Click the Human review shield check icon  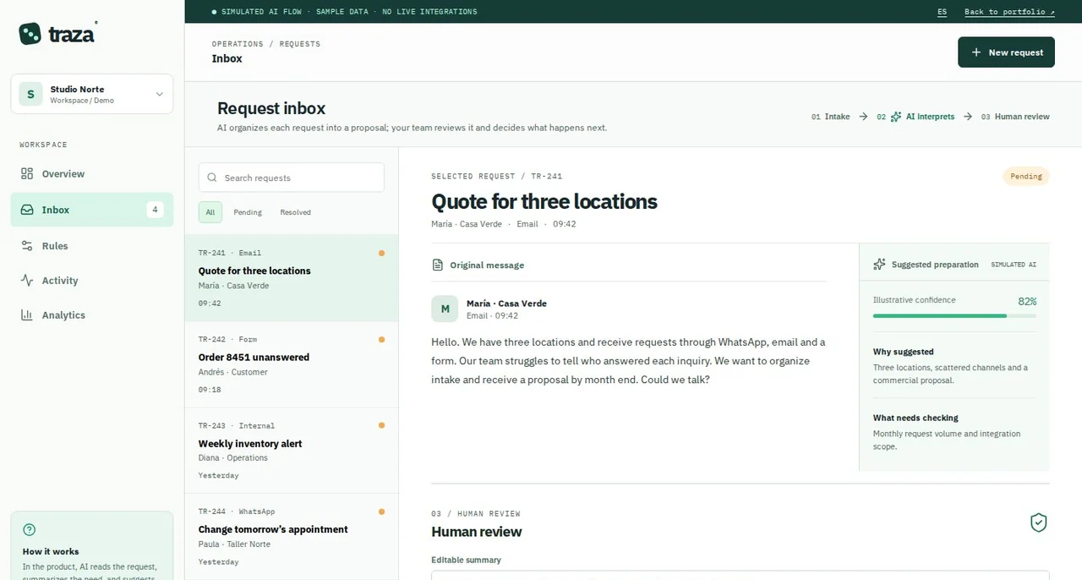pos(1039,523)
